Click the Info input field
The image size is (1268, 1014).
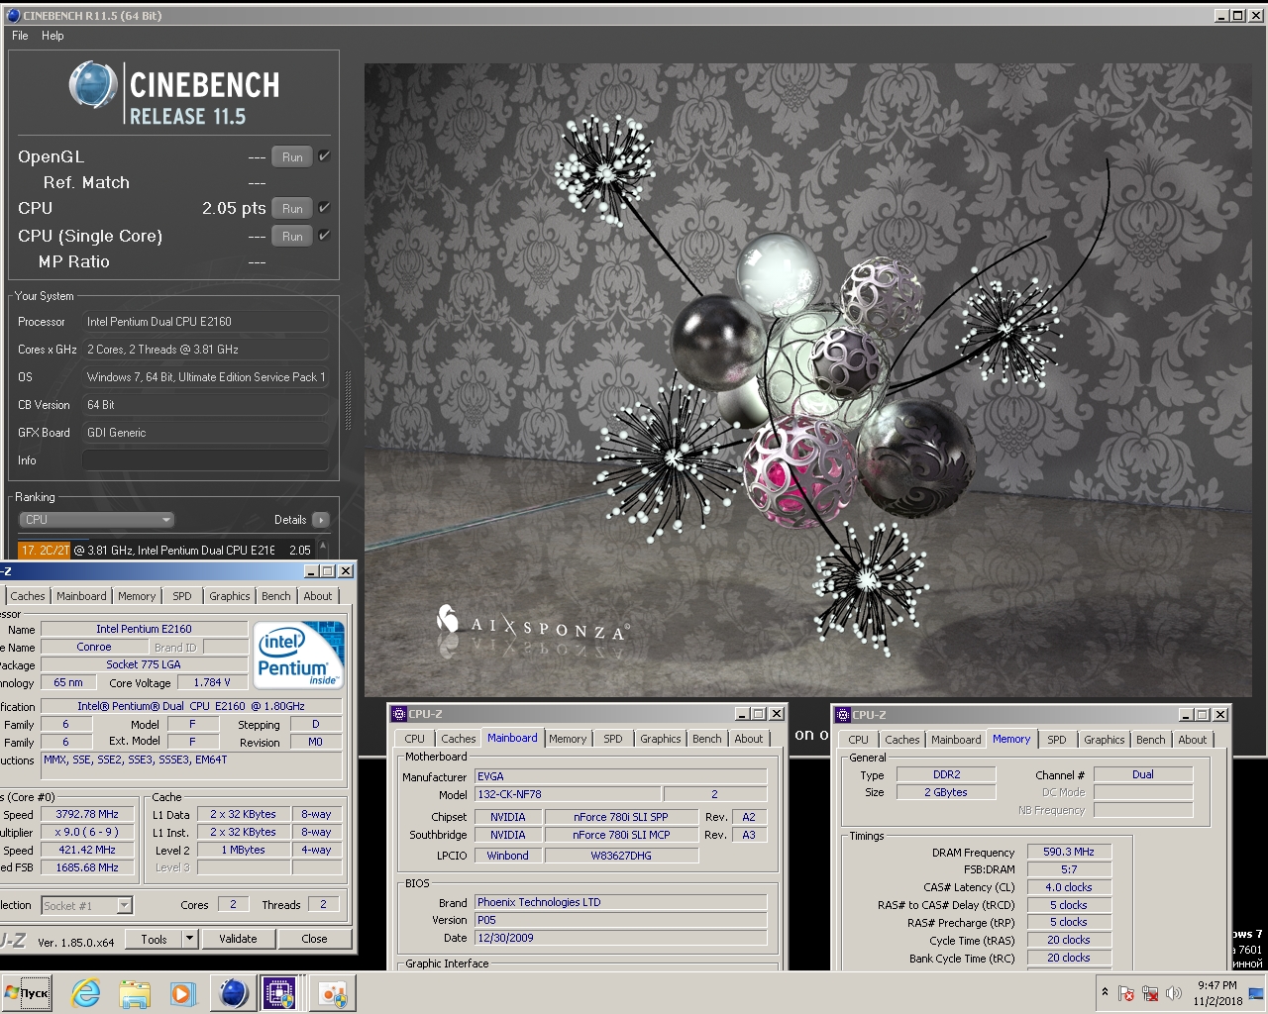click(x=205, y=460)
